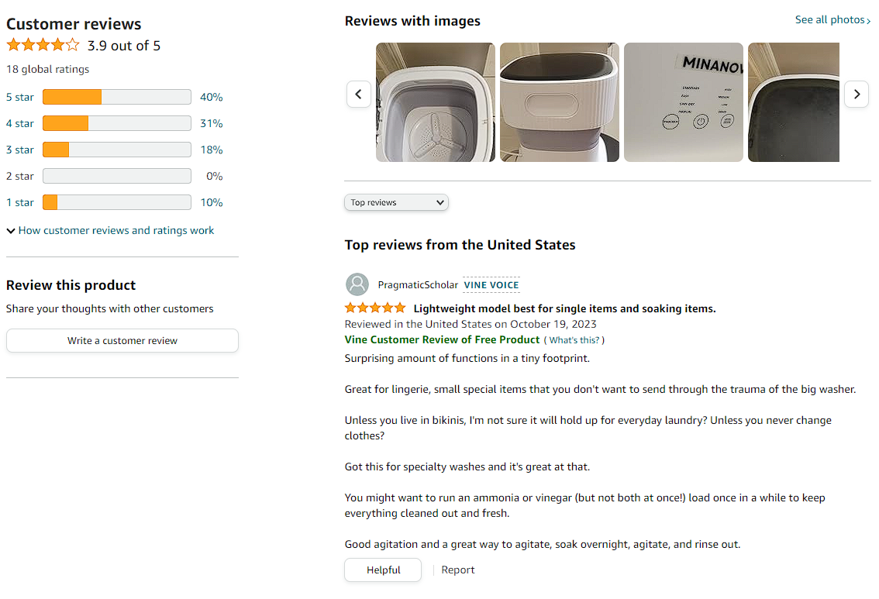Open the control panel review photo
Image resolution: width=879 pixels, height=599 pixels.
684,102
